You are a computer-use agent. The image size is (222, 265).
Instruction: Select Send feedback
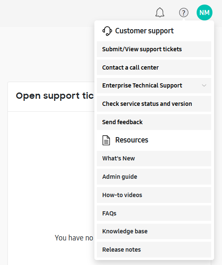click(x=154, y=122)
